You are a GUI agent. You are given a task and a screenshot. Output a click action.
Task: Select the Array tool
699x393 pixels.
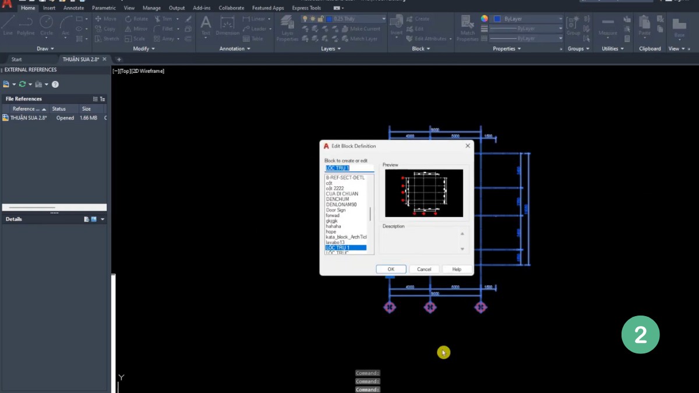164,38
